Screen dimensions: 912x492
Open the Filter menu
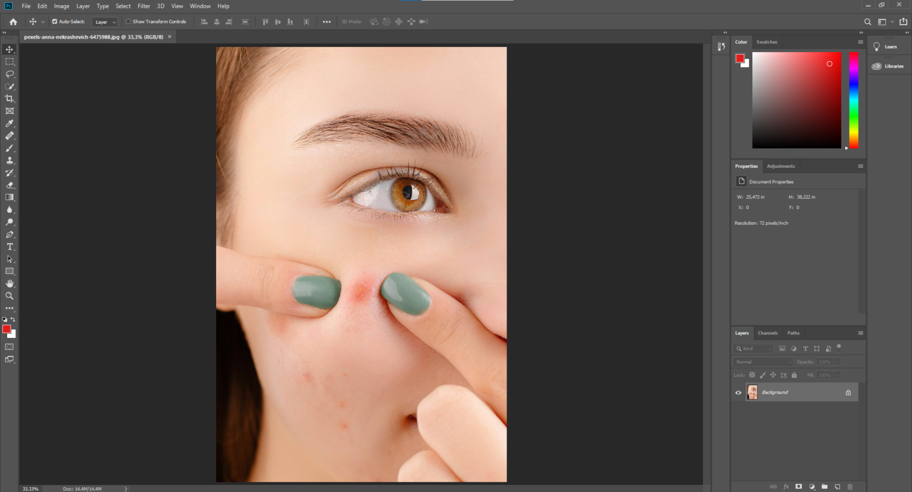[144, 6]
